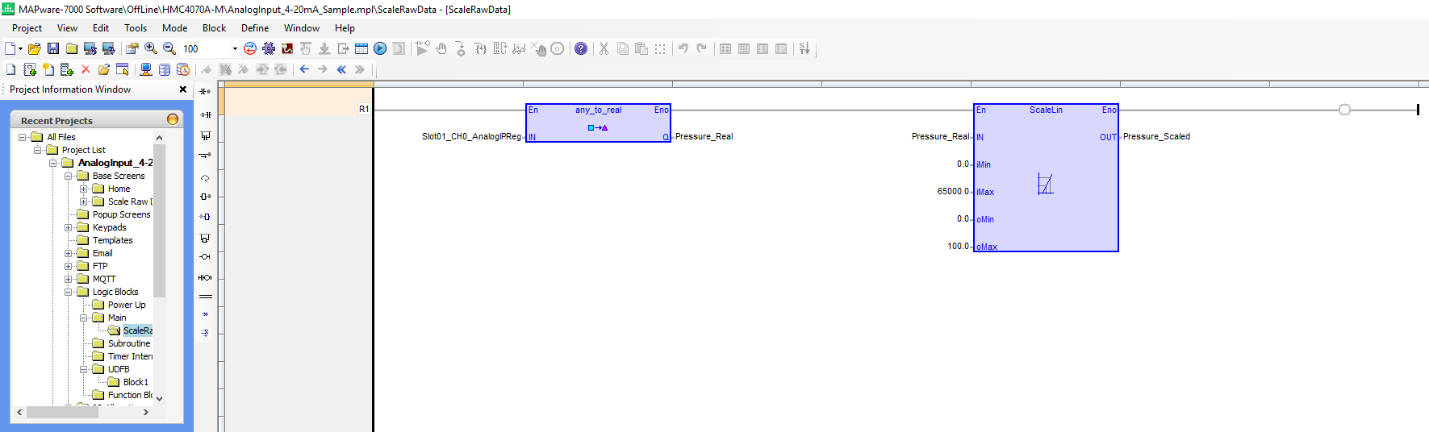The width and height of the screenshot is (1429, 432).
Task: Expand the MQTT node
Action: (x=69, y=279)
